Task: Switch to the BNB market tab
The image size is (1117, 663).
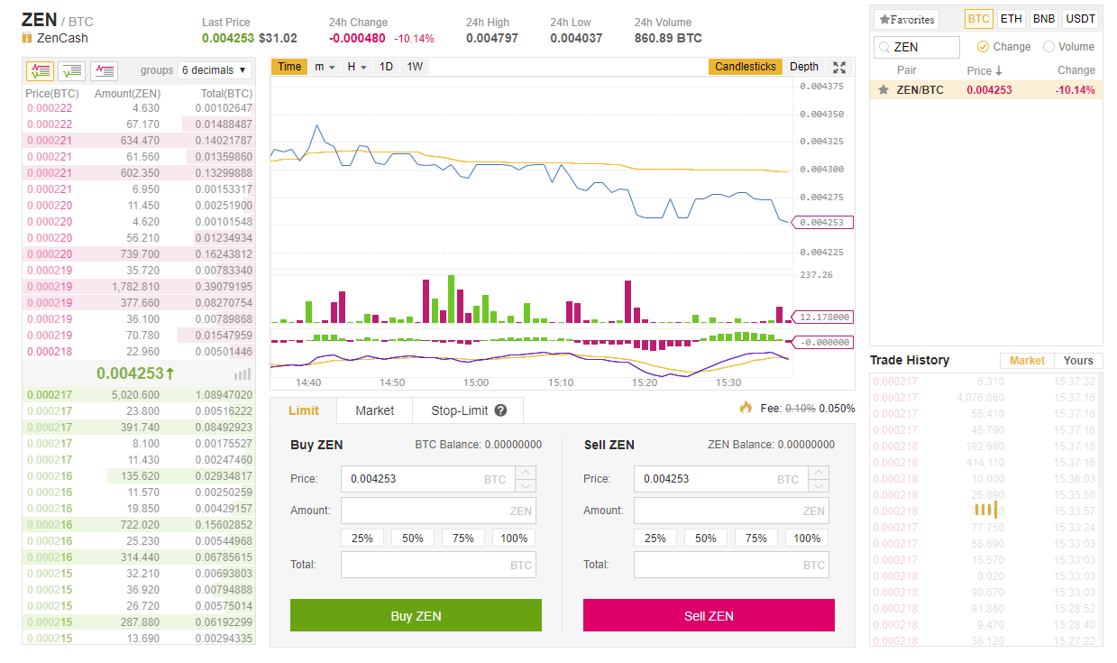Action: [x=1044, y=19]
